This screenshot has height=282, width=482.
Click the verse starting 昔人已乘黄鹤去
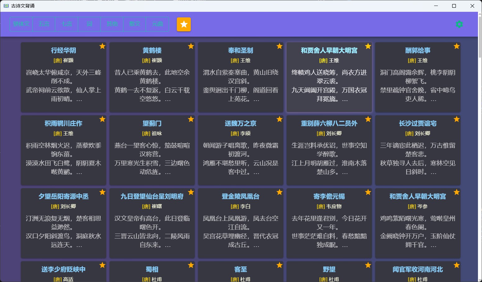pyautogui.click(x=152, y=77)
